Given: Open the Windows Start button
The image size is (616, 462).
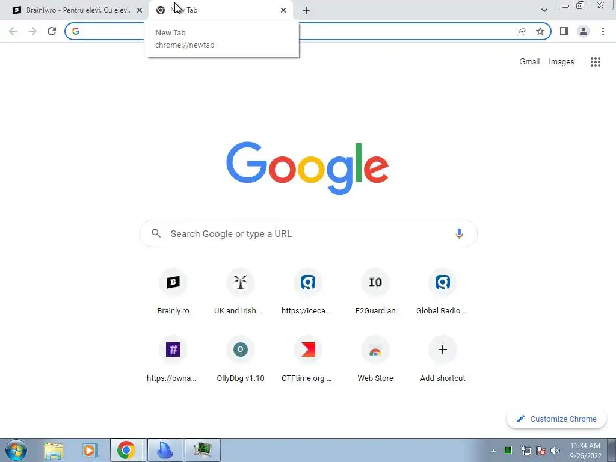Looking at the screenshot, I should point(16,450).
